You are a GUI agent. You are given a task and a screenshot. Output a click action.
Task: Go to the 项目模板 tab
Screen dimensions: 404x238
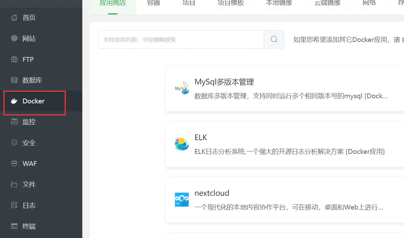[x=230, y=3]
